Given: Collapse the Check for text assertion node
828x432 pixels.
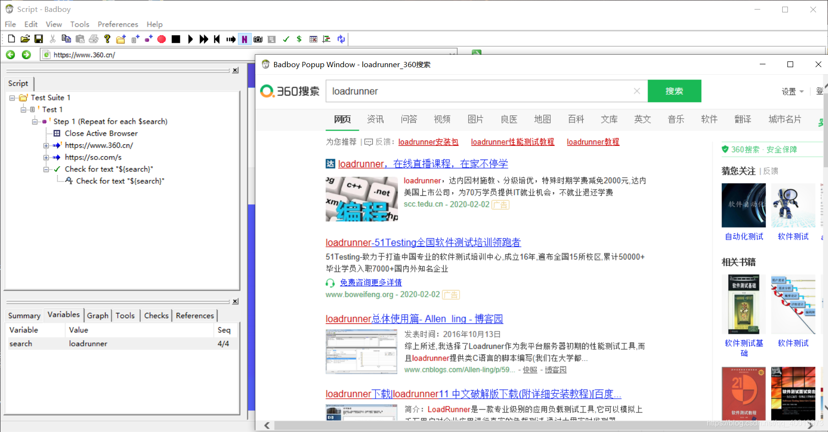Looking at the screenshot, I should [46, 169].
